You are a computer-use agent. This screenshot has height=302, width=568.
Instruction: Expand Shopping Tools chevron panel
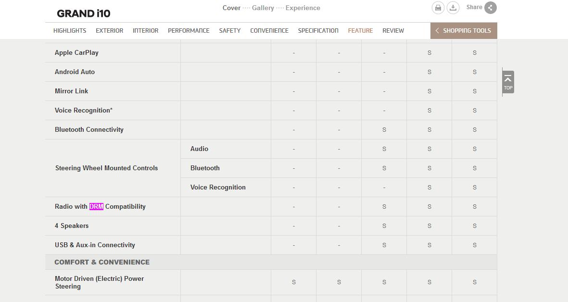tap(464, 31)
